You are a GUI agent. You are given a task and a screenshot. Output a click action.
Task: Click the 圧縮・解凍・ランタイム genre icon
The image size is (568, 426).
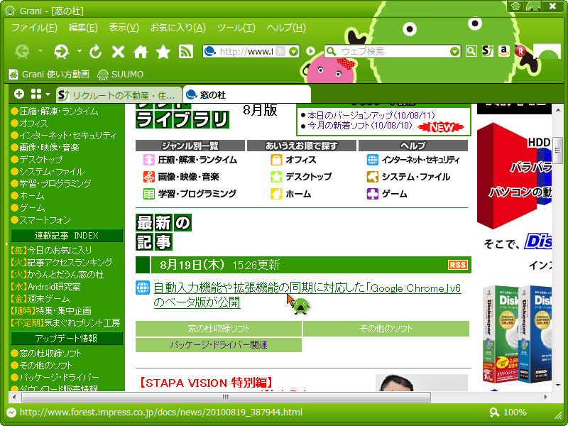coord(149,160)
